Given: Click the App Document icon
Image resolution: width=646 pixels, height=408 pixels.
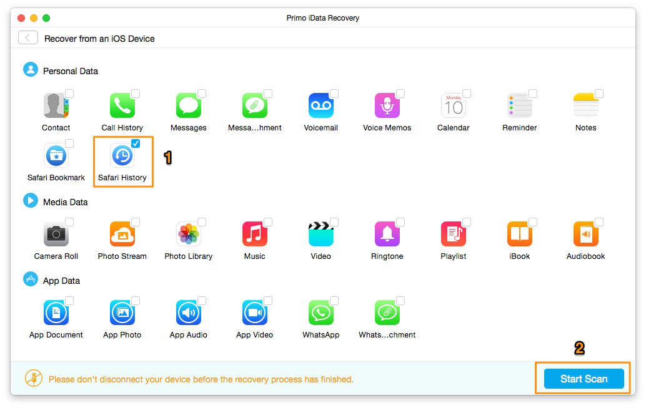Looking at the screenshot, I should [x=56, y=313].
